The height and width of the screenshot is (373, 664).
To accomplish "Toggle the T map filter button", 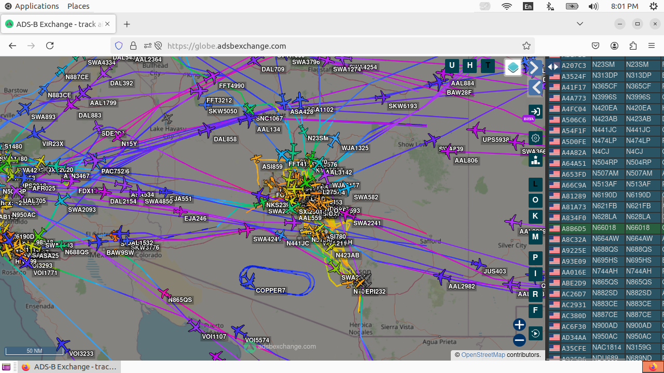I will click(x=488, y=65).
